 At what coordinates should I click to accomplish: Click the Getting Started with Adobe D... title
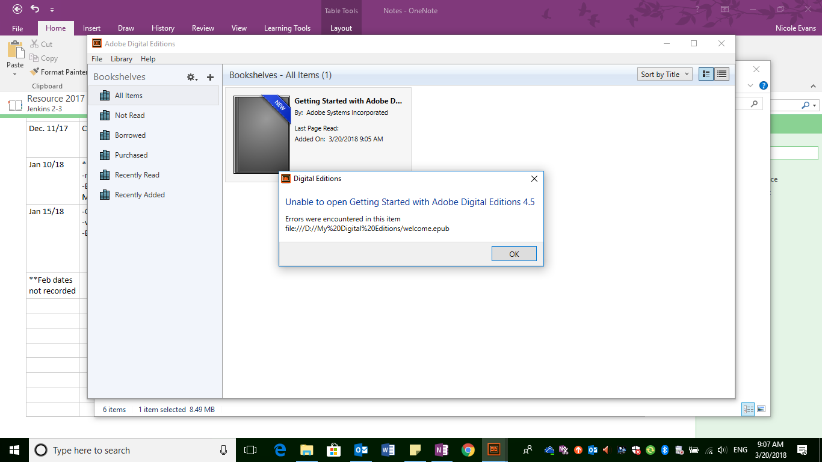pos(348,101)
